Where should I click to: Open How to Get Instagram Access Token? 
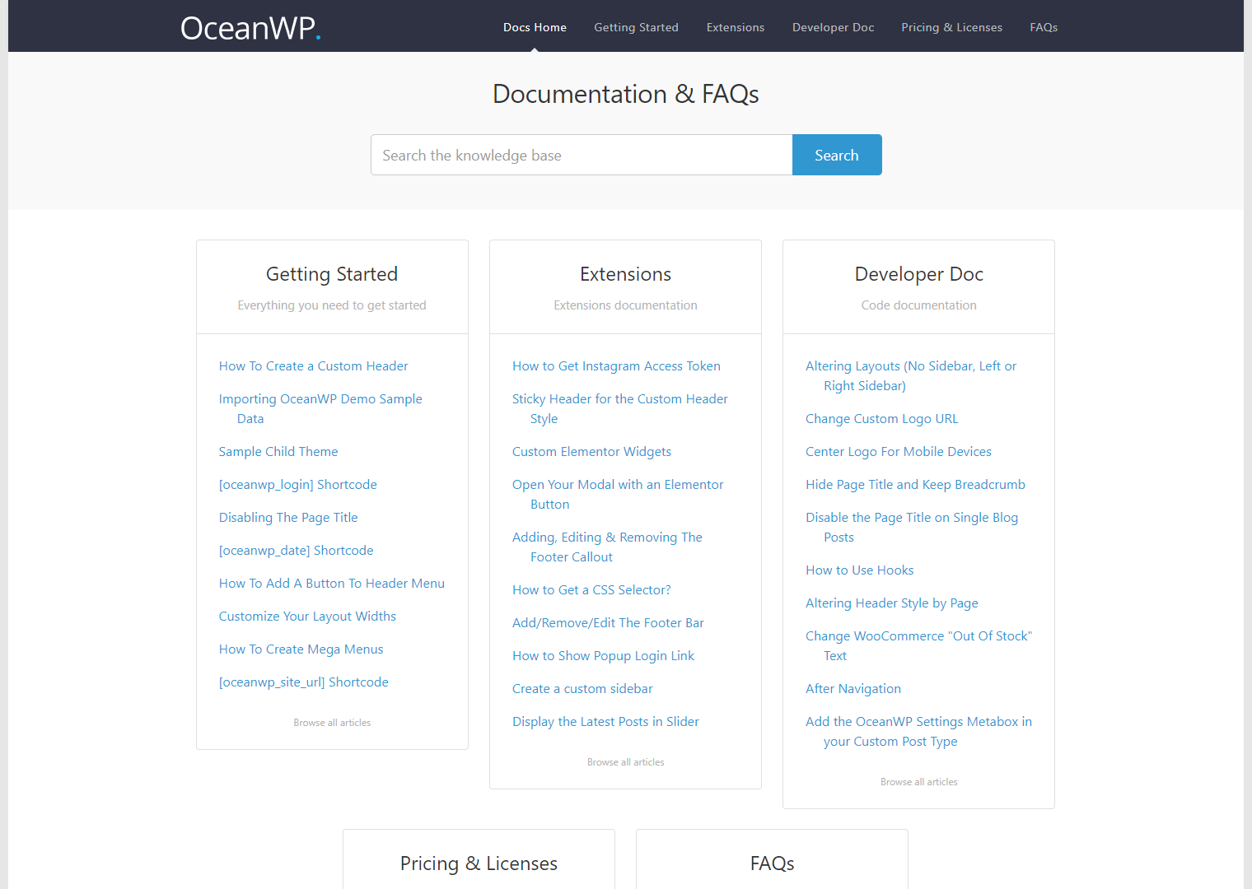(x=616, y=366)
